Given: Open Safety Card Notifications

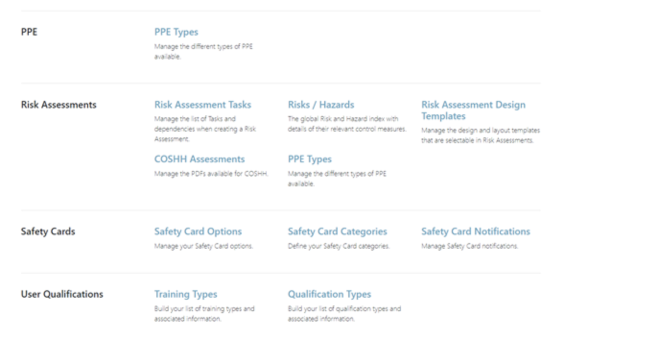Looking at the screenshot, I should 476,231.
